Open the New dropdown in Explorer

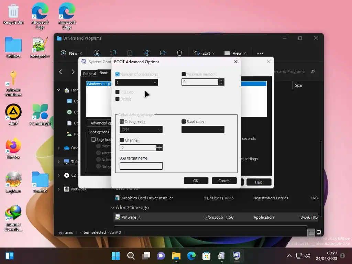point(71,53)
